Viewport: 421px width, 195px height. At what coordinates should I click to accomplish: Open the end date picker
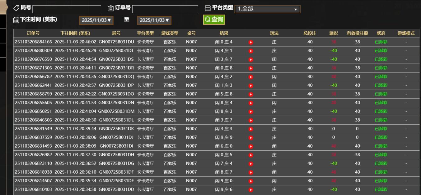[154, 20]
